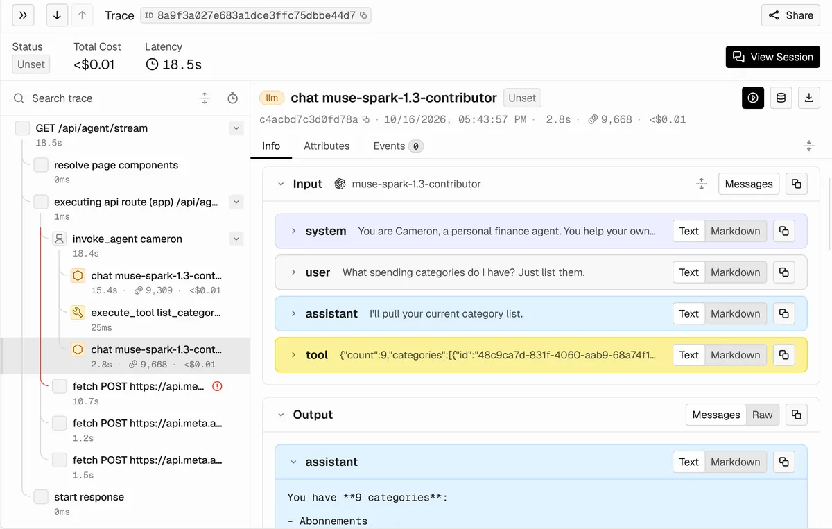The image size is (832, 529).
Task: Copy the user message
Action: click(x=784, y=272)
